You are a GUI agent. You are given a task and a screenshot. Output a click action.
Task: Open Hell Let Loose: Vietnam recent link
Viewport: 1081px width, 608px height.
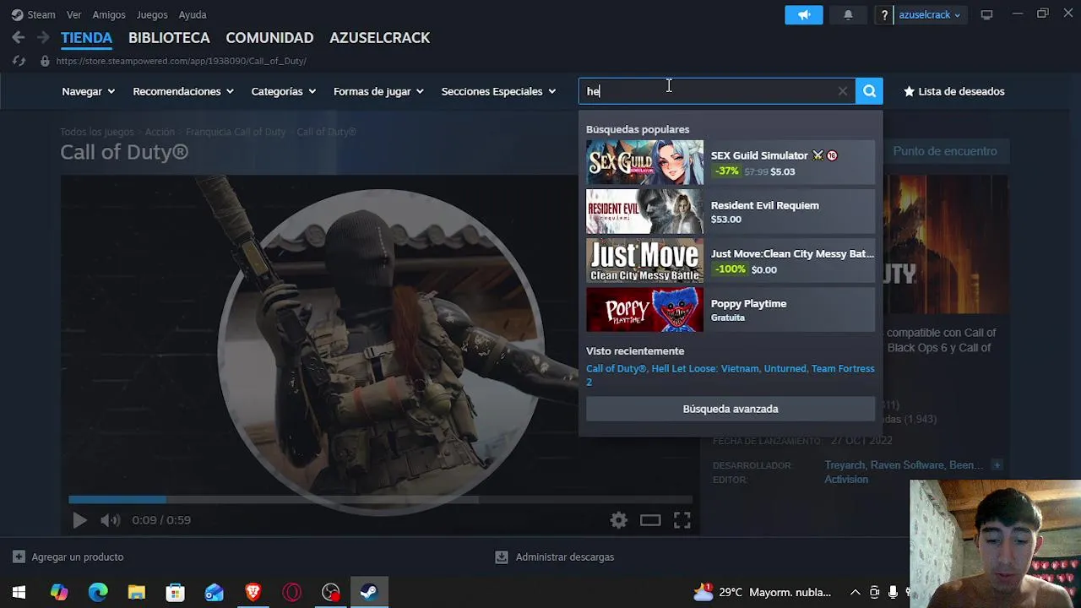[x=705, y=368]
